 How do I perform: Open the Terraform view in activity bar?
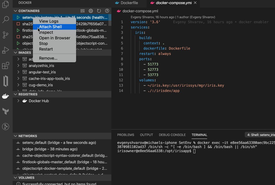click(x=6, y=111)
